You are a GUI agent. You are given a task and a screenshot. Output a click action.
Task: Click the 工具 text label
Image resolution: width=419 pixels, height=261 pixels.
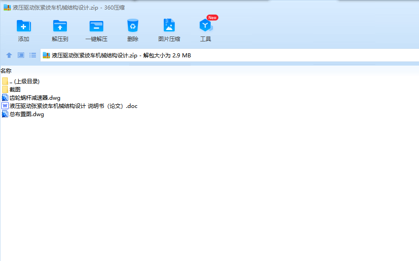(x=206, y=39)
